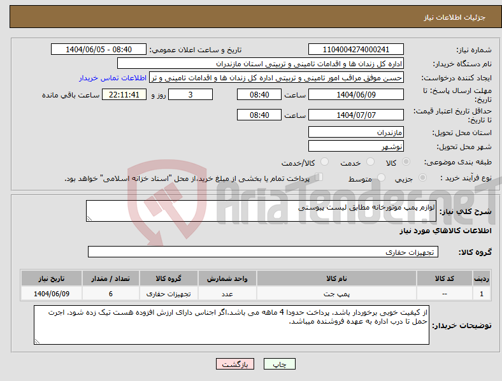Click the شماره نیاز number field
502x381 pixels.
click(355, 49)
